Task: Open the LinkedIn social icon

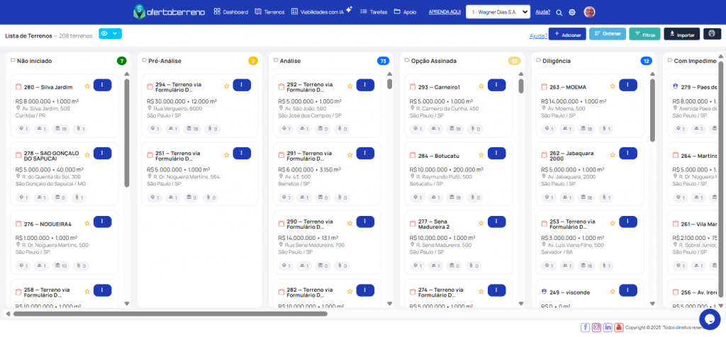Action: click(608, 327)
